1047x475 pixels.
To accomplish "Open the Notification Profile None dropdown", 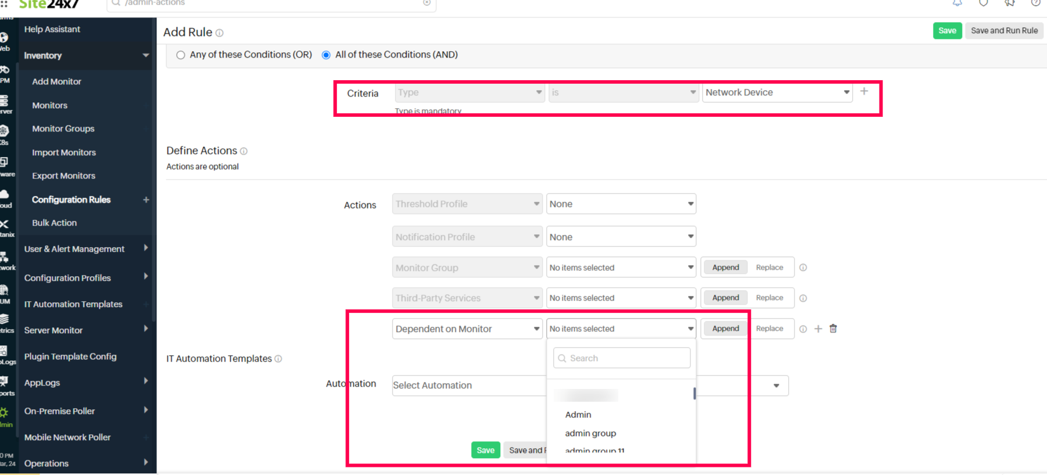I will click(x=621, y=237).
